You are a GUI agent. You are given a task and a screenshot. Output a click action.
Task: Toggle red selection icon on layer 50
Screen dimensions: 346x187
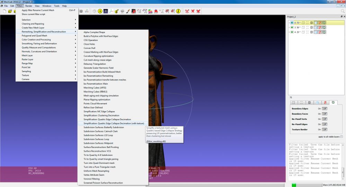[320, 27]
